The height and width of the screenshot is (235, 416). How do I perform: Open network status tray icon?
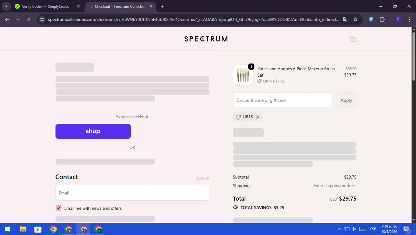click(347, 229)
